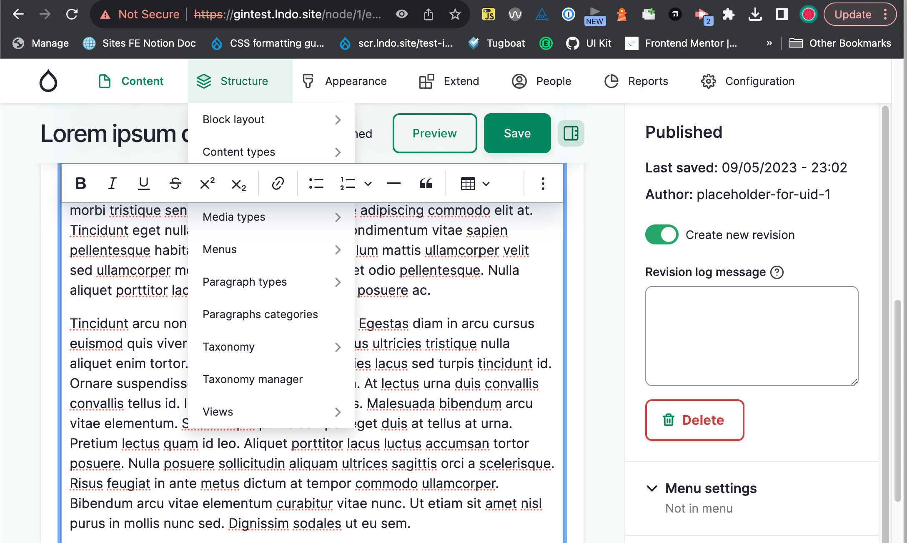Insert a bulleted list

pyautogui.click(x=316, y=183)
